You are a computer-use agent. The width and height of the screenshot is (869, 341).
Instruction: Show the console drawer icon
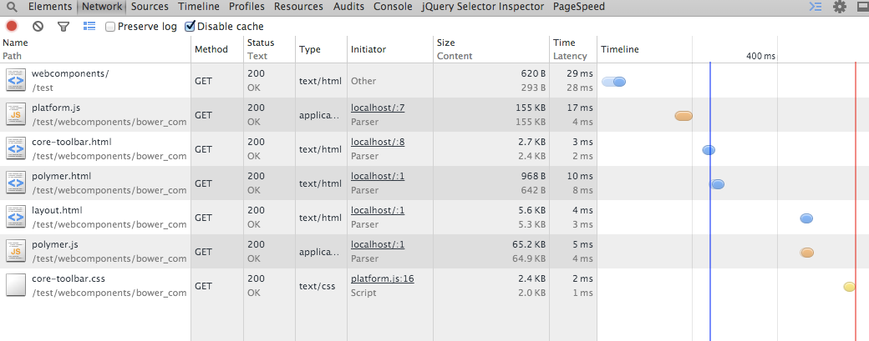coord(816,8)
